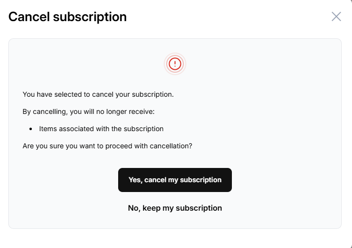Dismiss dialog using the X icon

[336, 17]
